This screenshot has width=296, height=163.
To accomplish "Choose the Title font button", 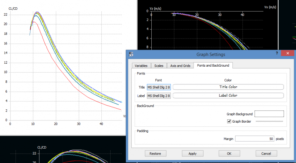I will [159, 87].
